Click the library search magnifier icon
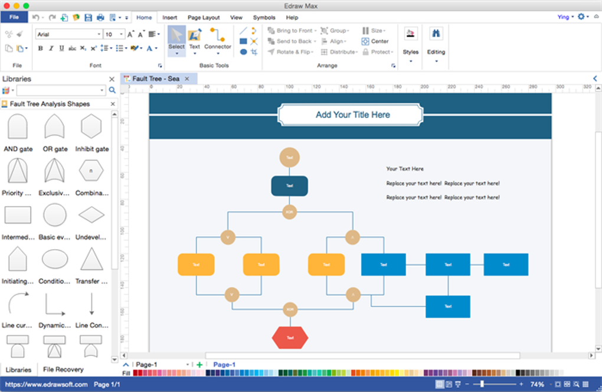 tap(112, 90)
